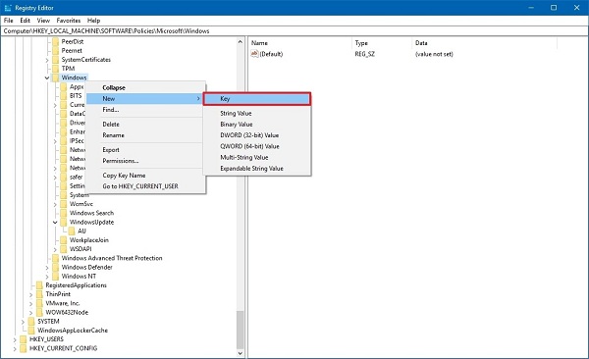Image resolution: width=589 pixels, height=359 pixels.
Task: Click the Registry Editor app icon in title bar
Action: click(8, 8)
